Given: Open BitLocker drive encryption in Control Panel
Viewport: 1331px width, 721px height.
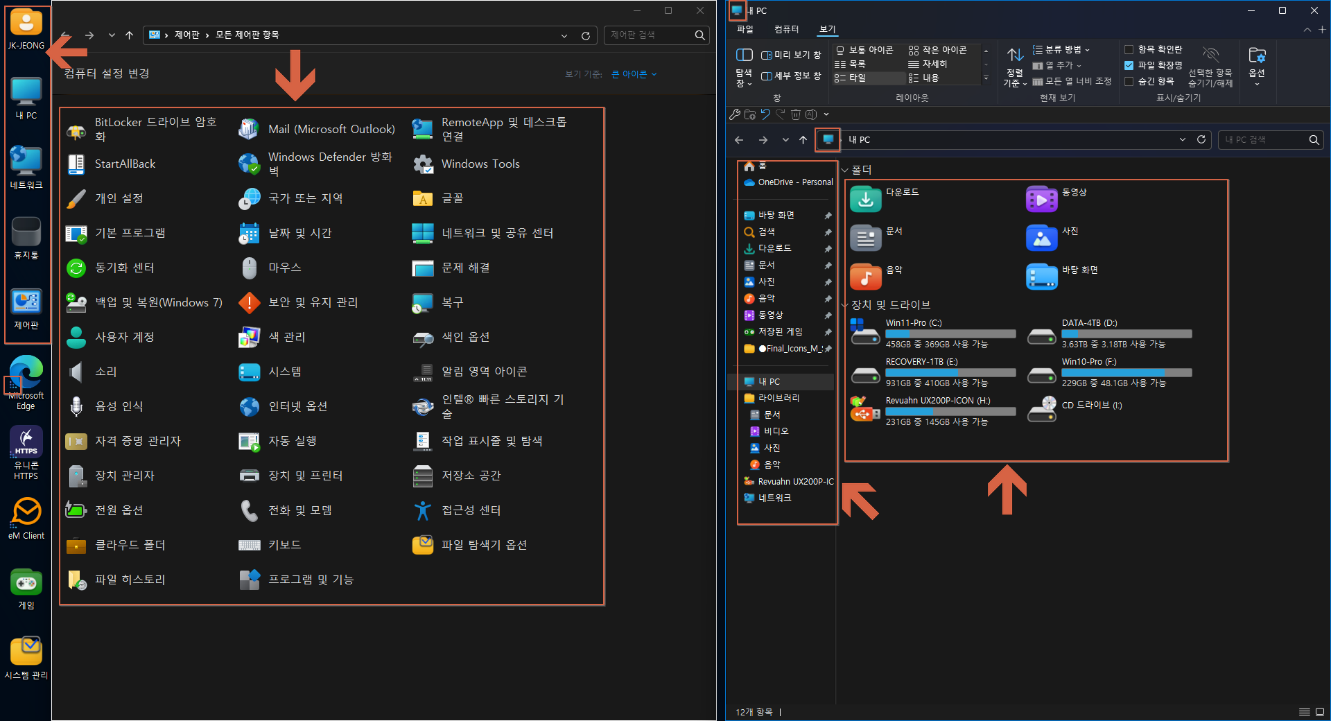Looking at the screenshot, I should coord(144,129).
